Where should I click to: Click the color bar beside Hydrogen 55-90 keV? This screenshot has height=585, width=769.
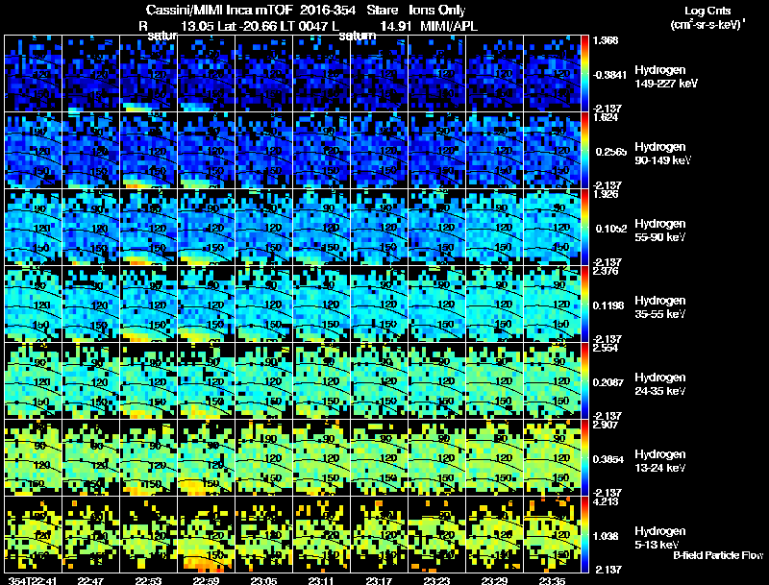(x=584, y=228)
